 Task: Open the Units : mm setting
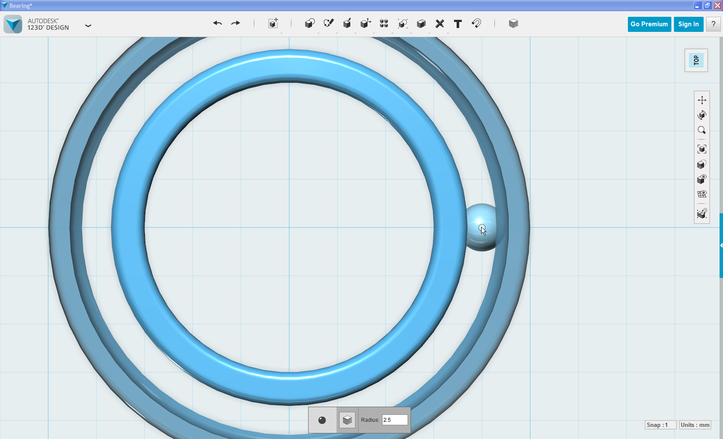click(x=695, y=425)
